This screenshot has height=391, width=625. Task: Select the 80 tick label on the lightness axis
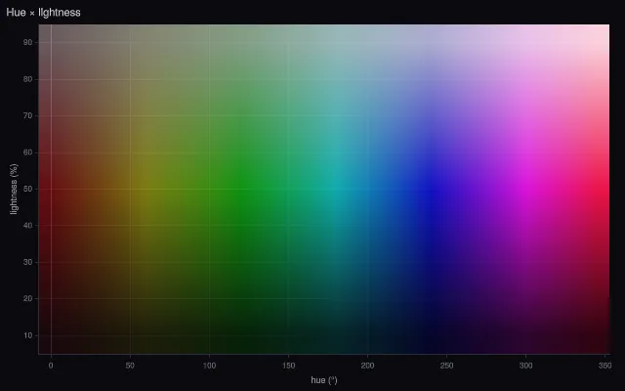tap(28, 79)
